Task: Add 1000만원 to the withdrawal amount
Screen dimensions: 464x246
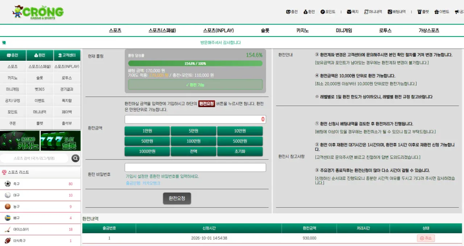Action: click(x=147, y=152)
